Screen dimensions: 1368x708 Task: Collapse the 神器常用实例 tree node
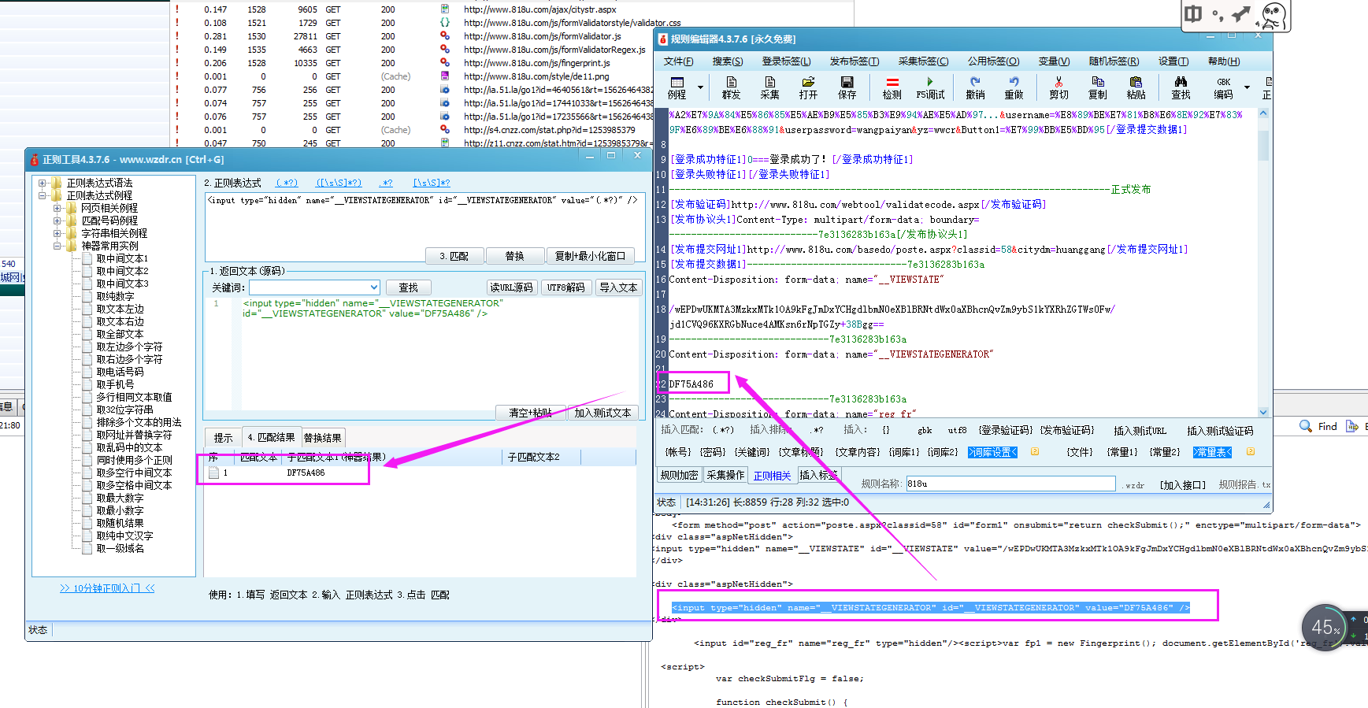(57, 246)
